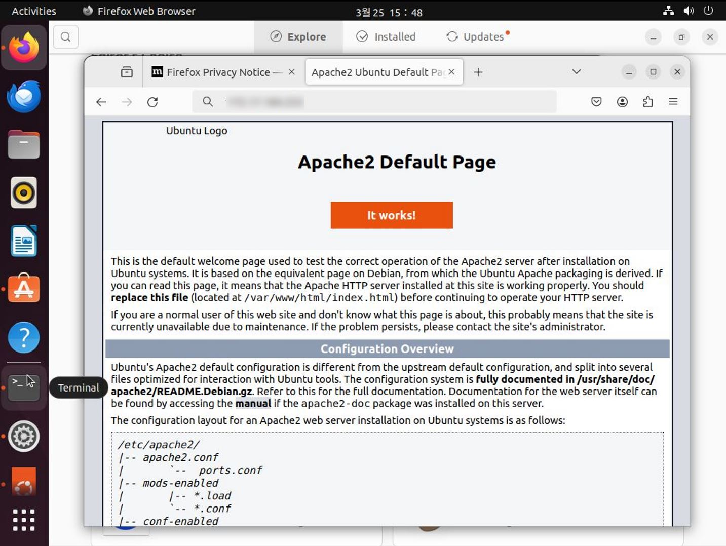Switch to Explore tab in Ubuntu Software

[298, 36]
